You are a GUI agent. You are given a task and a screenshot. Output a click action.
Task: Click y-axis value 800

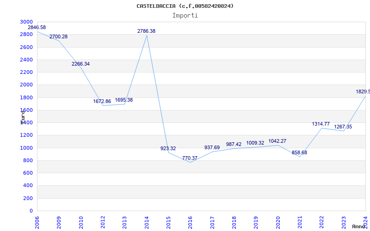pyautogui.click(x=28, y=160)
